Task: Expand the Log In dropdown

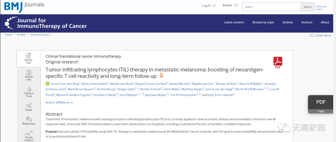Action: (x=209, y=6)
